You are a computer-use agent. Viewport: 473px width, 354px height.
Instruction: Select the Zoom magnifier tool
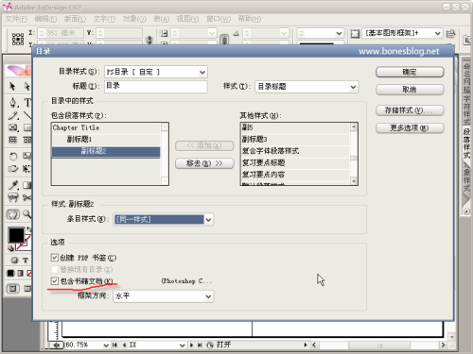[27, 214]
